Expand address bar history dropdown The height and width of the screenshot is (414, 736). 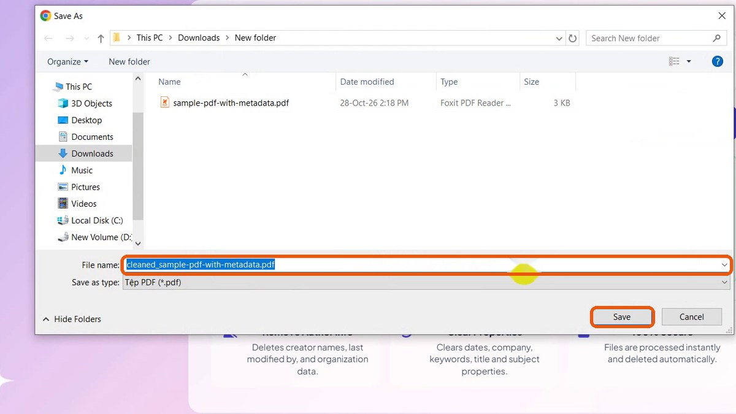click(559, 38)
